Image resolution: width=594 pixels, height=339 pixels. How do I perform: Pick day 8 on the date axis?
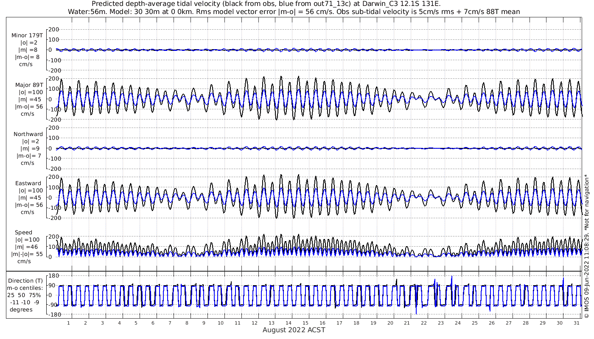(187, 323)
